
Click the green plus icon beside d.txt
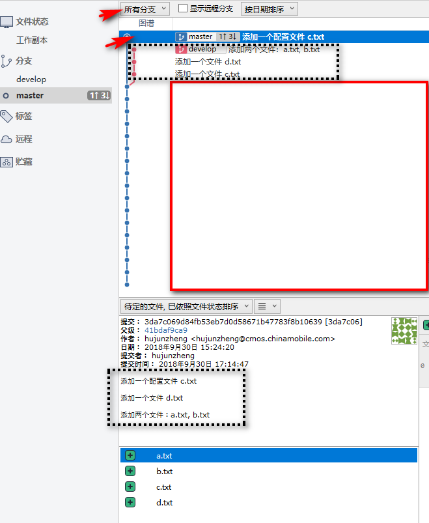click(130, 502)
